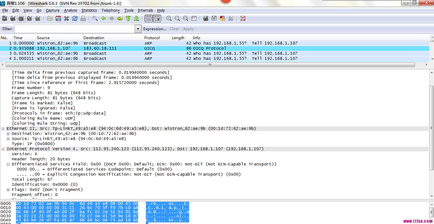Viewport: 434px width, 224px height.
Task: Select packet 2 OICQ Protocol row
Action: click(x=215, y=48)
